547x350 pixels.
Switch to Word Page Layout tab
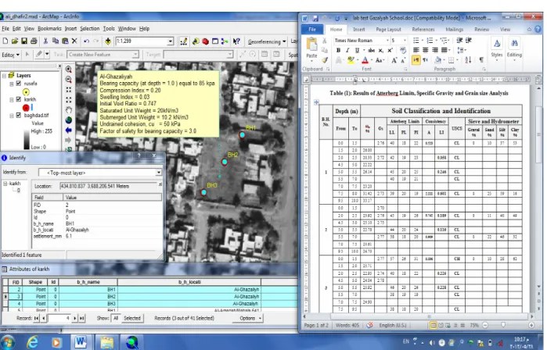pos(388,30)
